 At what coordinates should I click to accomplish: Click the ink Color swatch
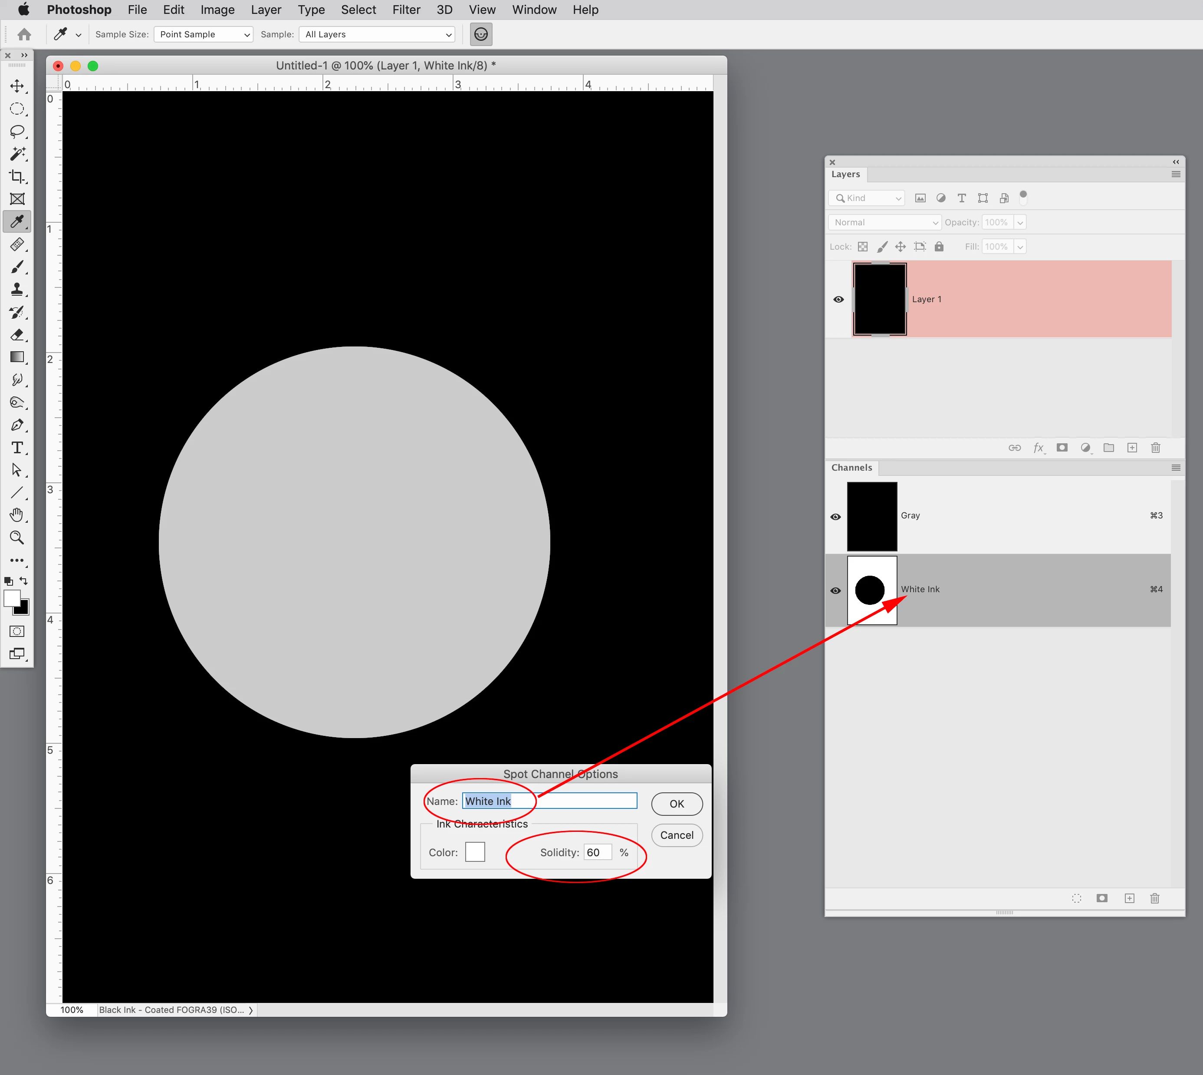click(475, 852)
